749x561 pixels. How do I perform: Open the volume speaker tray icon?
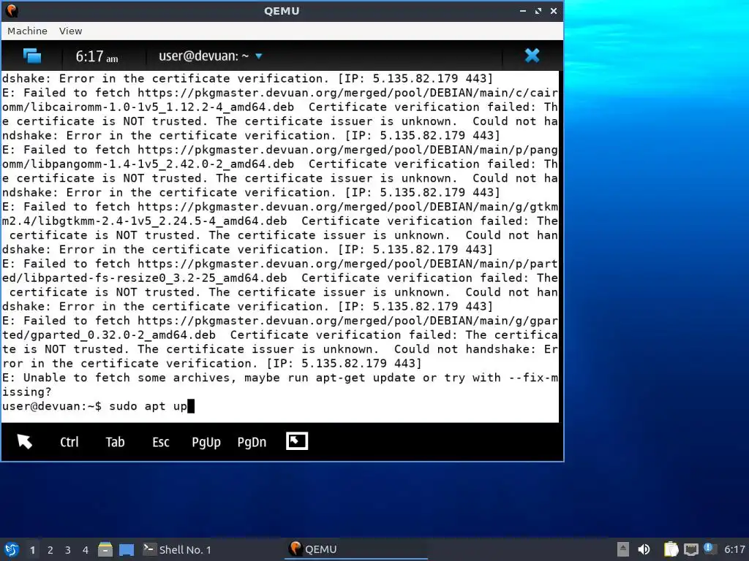click(644, 549)
